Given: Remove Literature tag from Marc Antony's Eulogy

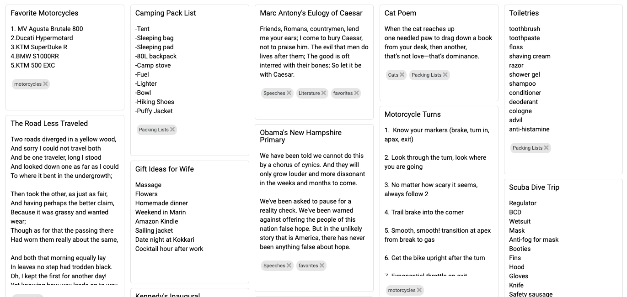Looking at the screenshot, I should coord(324,93).
